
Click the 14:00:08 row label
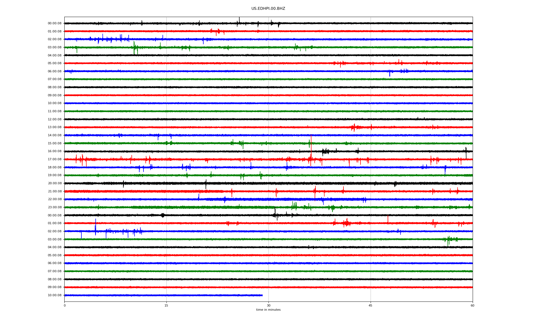55,135
